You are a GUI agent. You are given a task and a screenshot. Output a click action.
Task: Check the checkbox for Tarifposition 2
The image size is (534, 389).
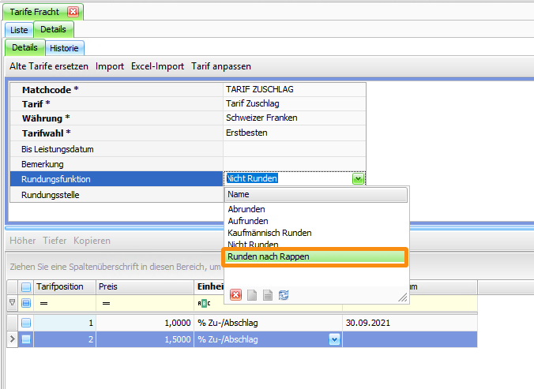coord(26,339)
